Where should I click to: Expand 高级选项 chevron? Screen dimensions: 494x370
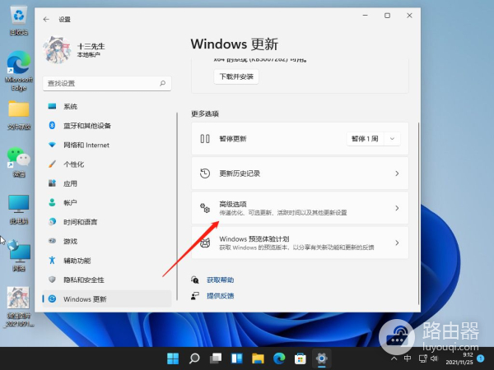(x=397, y=208)
